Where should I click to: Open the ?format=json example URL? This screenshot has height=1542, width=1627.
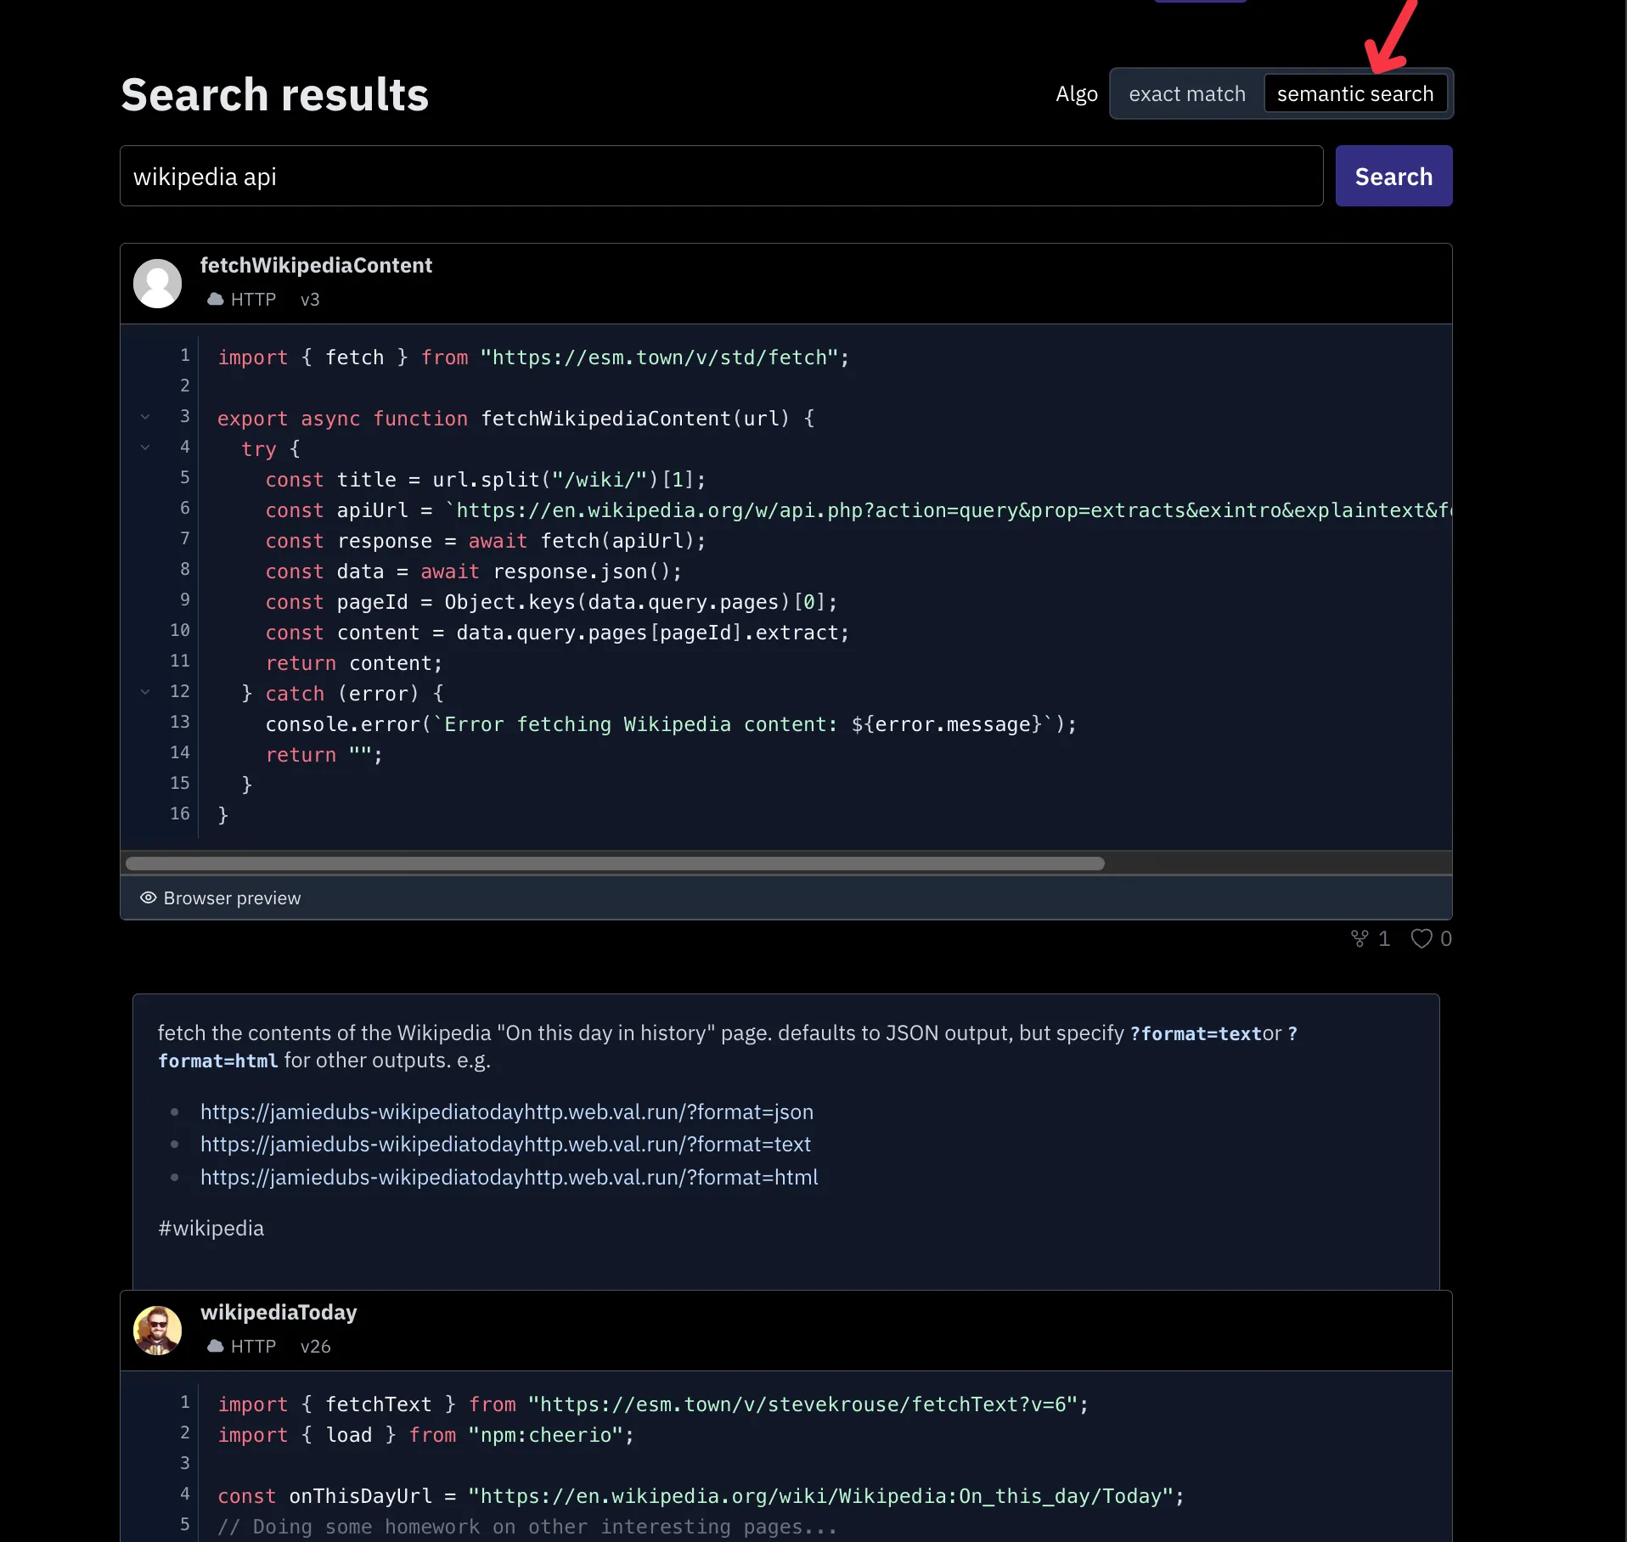[x=506, y=1111]
